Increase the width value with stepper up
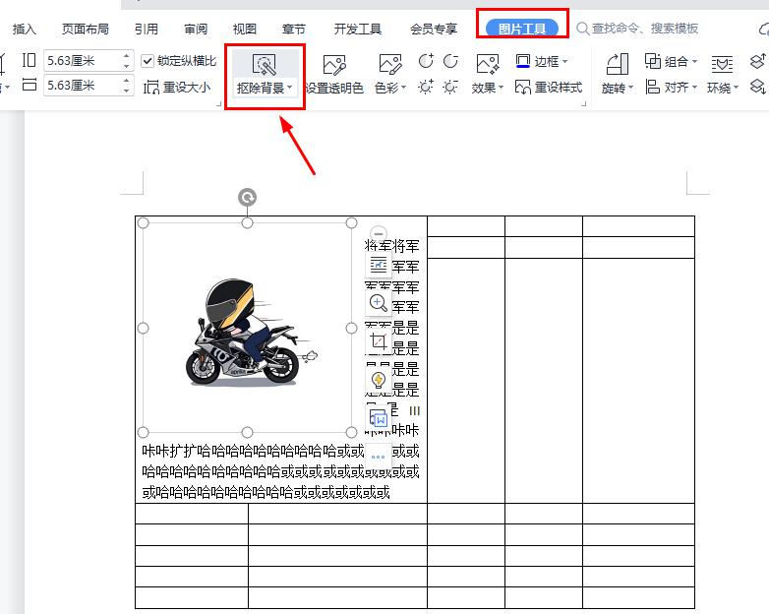Screen dimensions: 769x614 coord(127,80)
